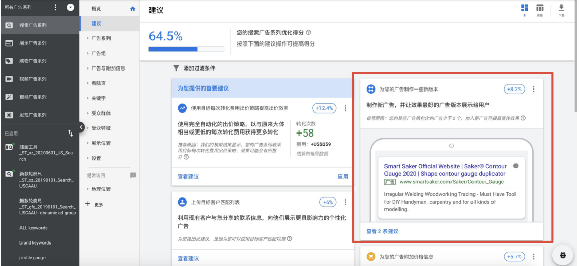Switch to card view icon
This screenshot has width=579, height=266.
[524, 8]
